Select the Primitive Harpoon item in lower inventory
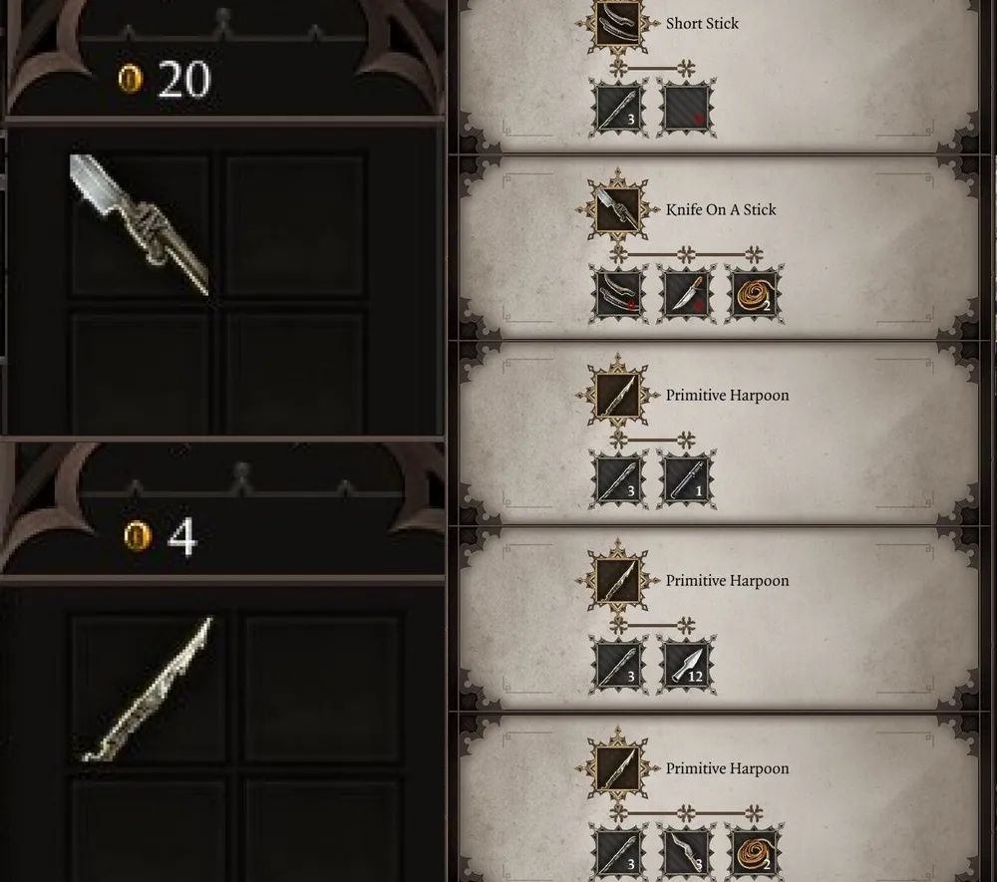The height and width of the screenshot is (882, 997). pyautogui.click(x=149, y=689)
